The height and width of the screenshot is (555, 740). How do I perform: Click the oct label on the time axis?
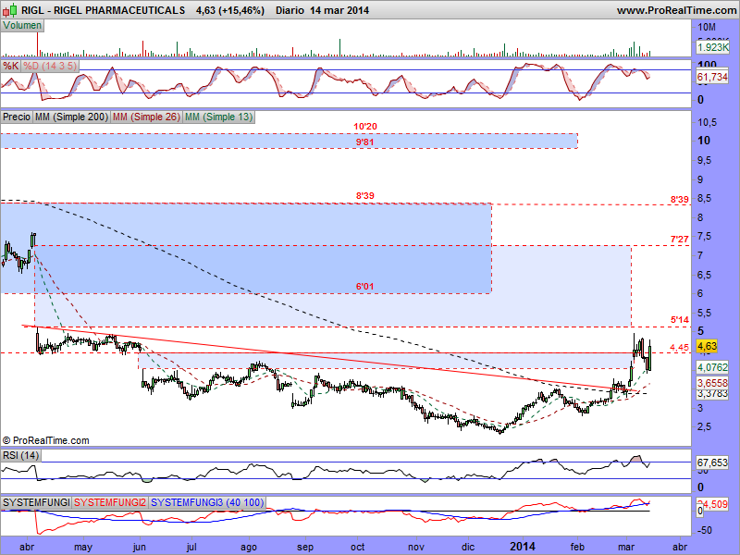[358, 547]
